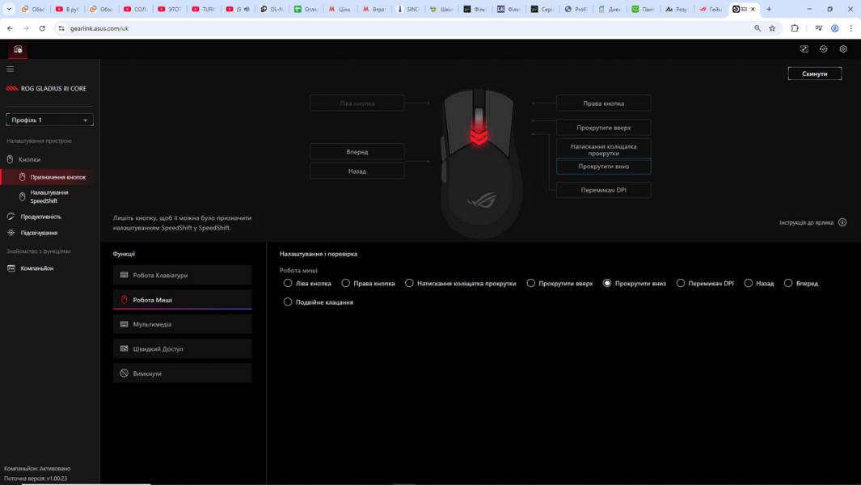
Task: Click the settings gear in top-right toolbar
Action: [842, 48]
